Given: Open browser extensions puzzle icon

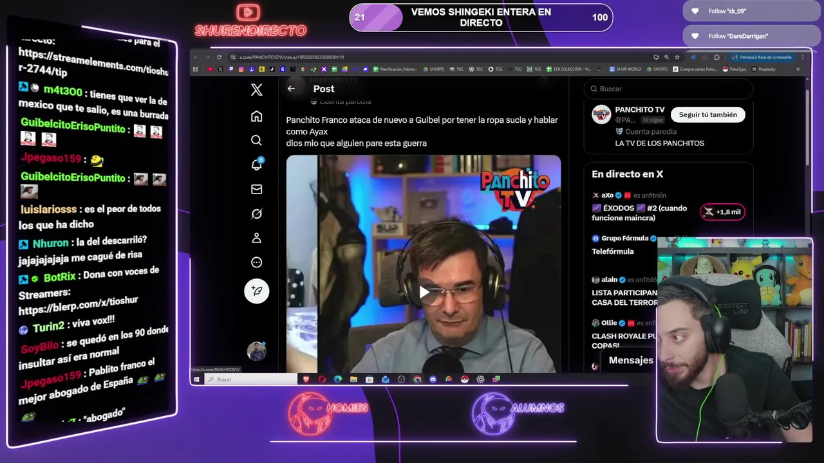Looking at the screenshot, I should (x=716, y=57).
